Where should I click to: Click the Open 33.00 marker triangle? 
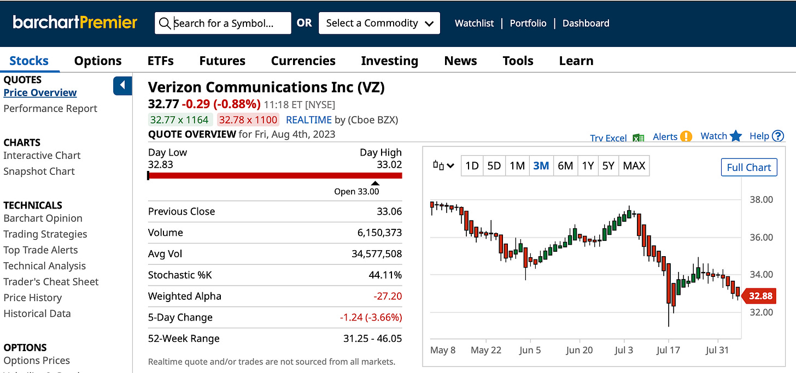pyautogui.click(x=374, y=183)
